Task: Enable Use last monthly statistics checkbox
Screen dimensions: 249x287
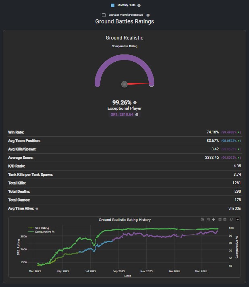Action: point(104,15)
